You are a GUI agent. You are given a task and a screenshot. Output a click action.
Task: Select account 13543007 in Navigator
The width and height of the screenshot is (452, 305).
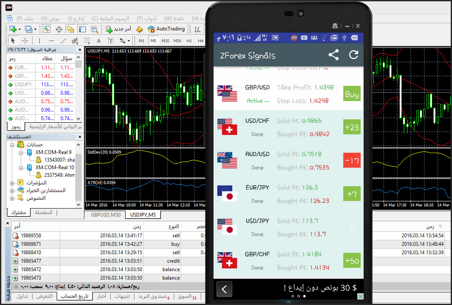point(55,160)
